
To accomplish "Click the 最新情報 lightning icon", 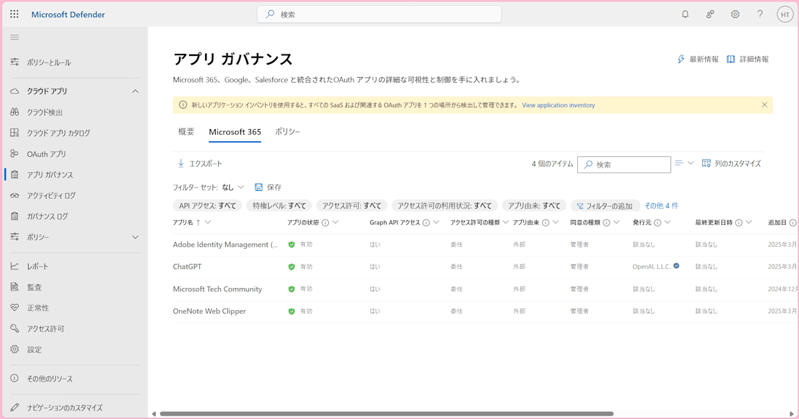I will [x=681, y=59].
